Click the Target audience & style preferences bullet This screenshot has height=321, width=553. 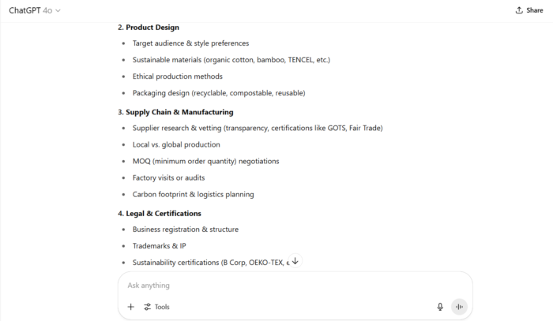(190, 43)
